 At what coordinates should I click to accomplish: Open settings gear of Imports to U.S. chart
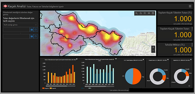[191, 60]
